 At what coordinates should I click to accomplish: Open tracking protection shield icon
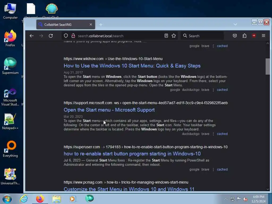pyautogui.click(x=66, y=36)
